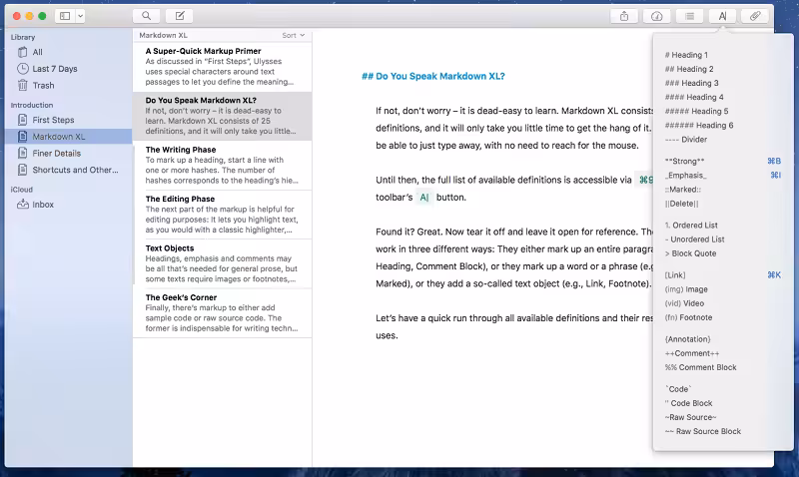Open the statistics gauge toolbar button
Screen dimensions: 799x477
pyautogui.click(x=657, y=16)
